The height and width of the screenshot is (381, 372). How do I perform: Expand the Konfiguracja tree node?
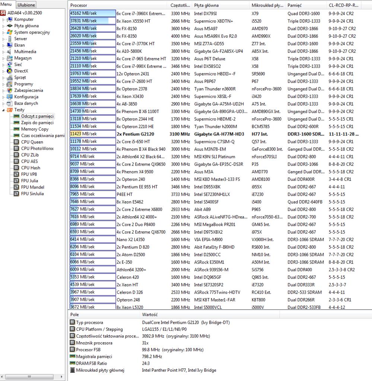click(3, 97)
